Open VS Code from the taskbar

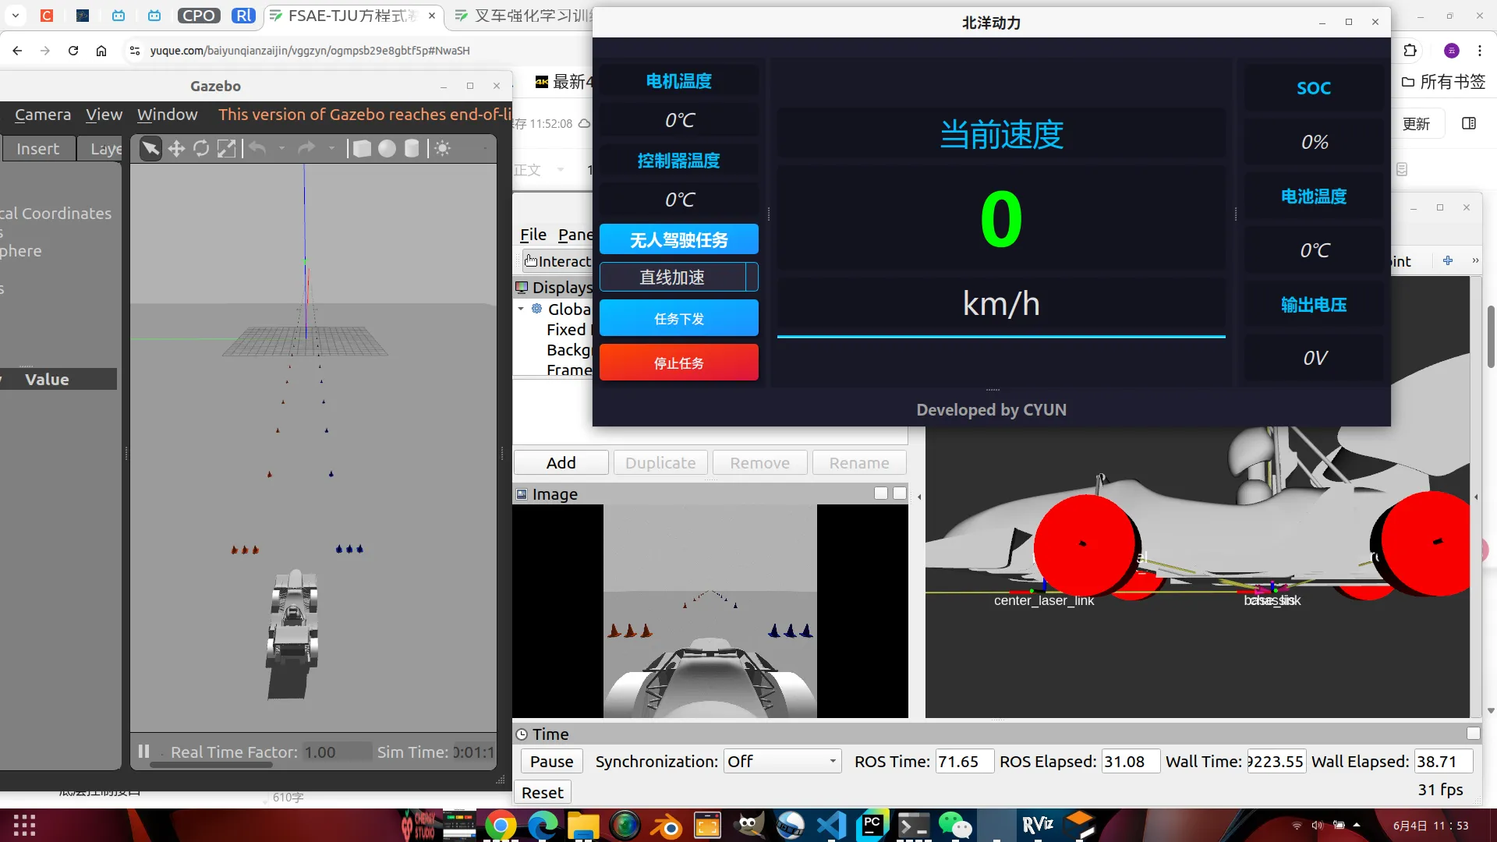[x=832, y=826]
